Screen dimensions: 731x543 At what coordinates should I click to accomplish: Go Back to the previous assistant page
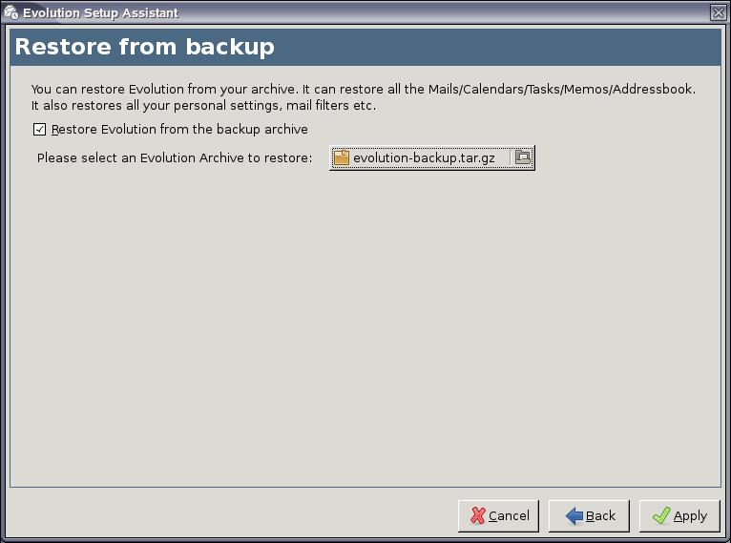[x=589, y=516]
